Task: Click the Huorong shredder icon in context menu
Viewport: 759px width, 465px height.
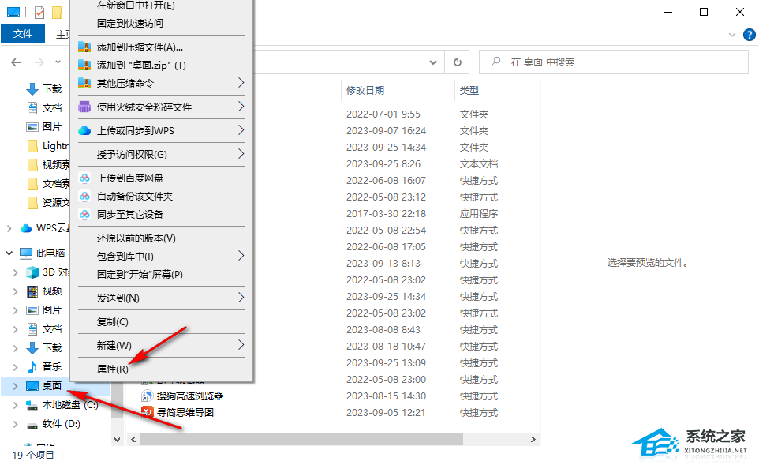Action: click(x=83, y=107)
